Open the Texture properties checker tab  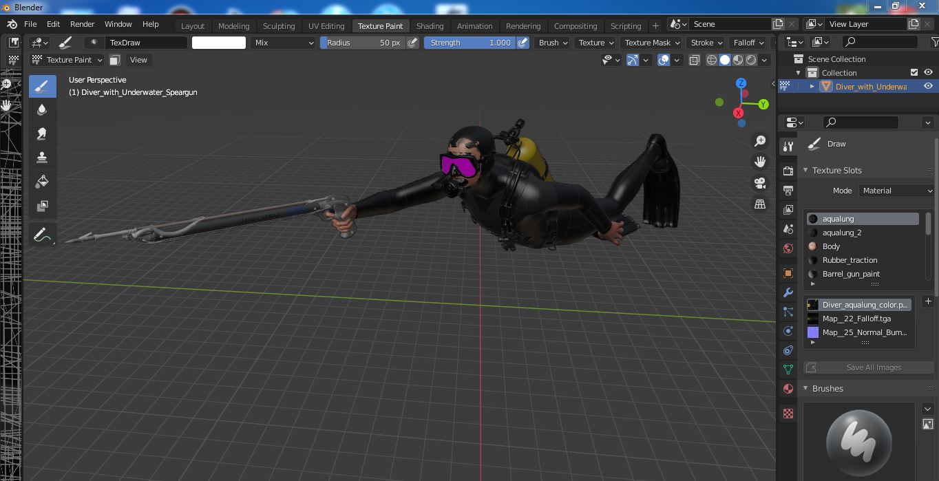click(788, 414)
